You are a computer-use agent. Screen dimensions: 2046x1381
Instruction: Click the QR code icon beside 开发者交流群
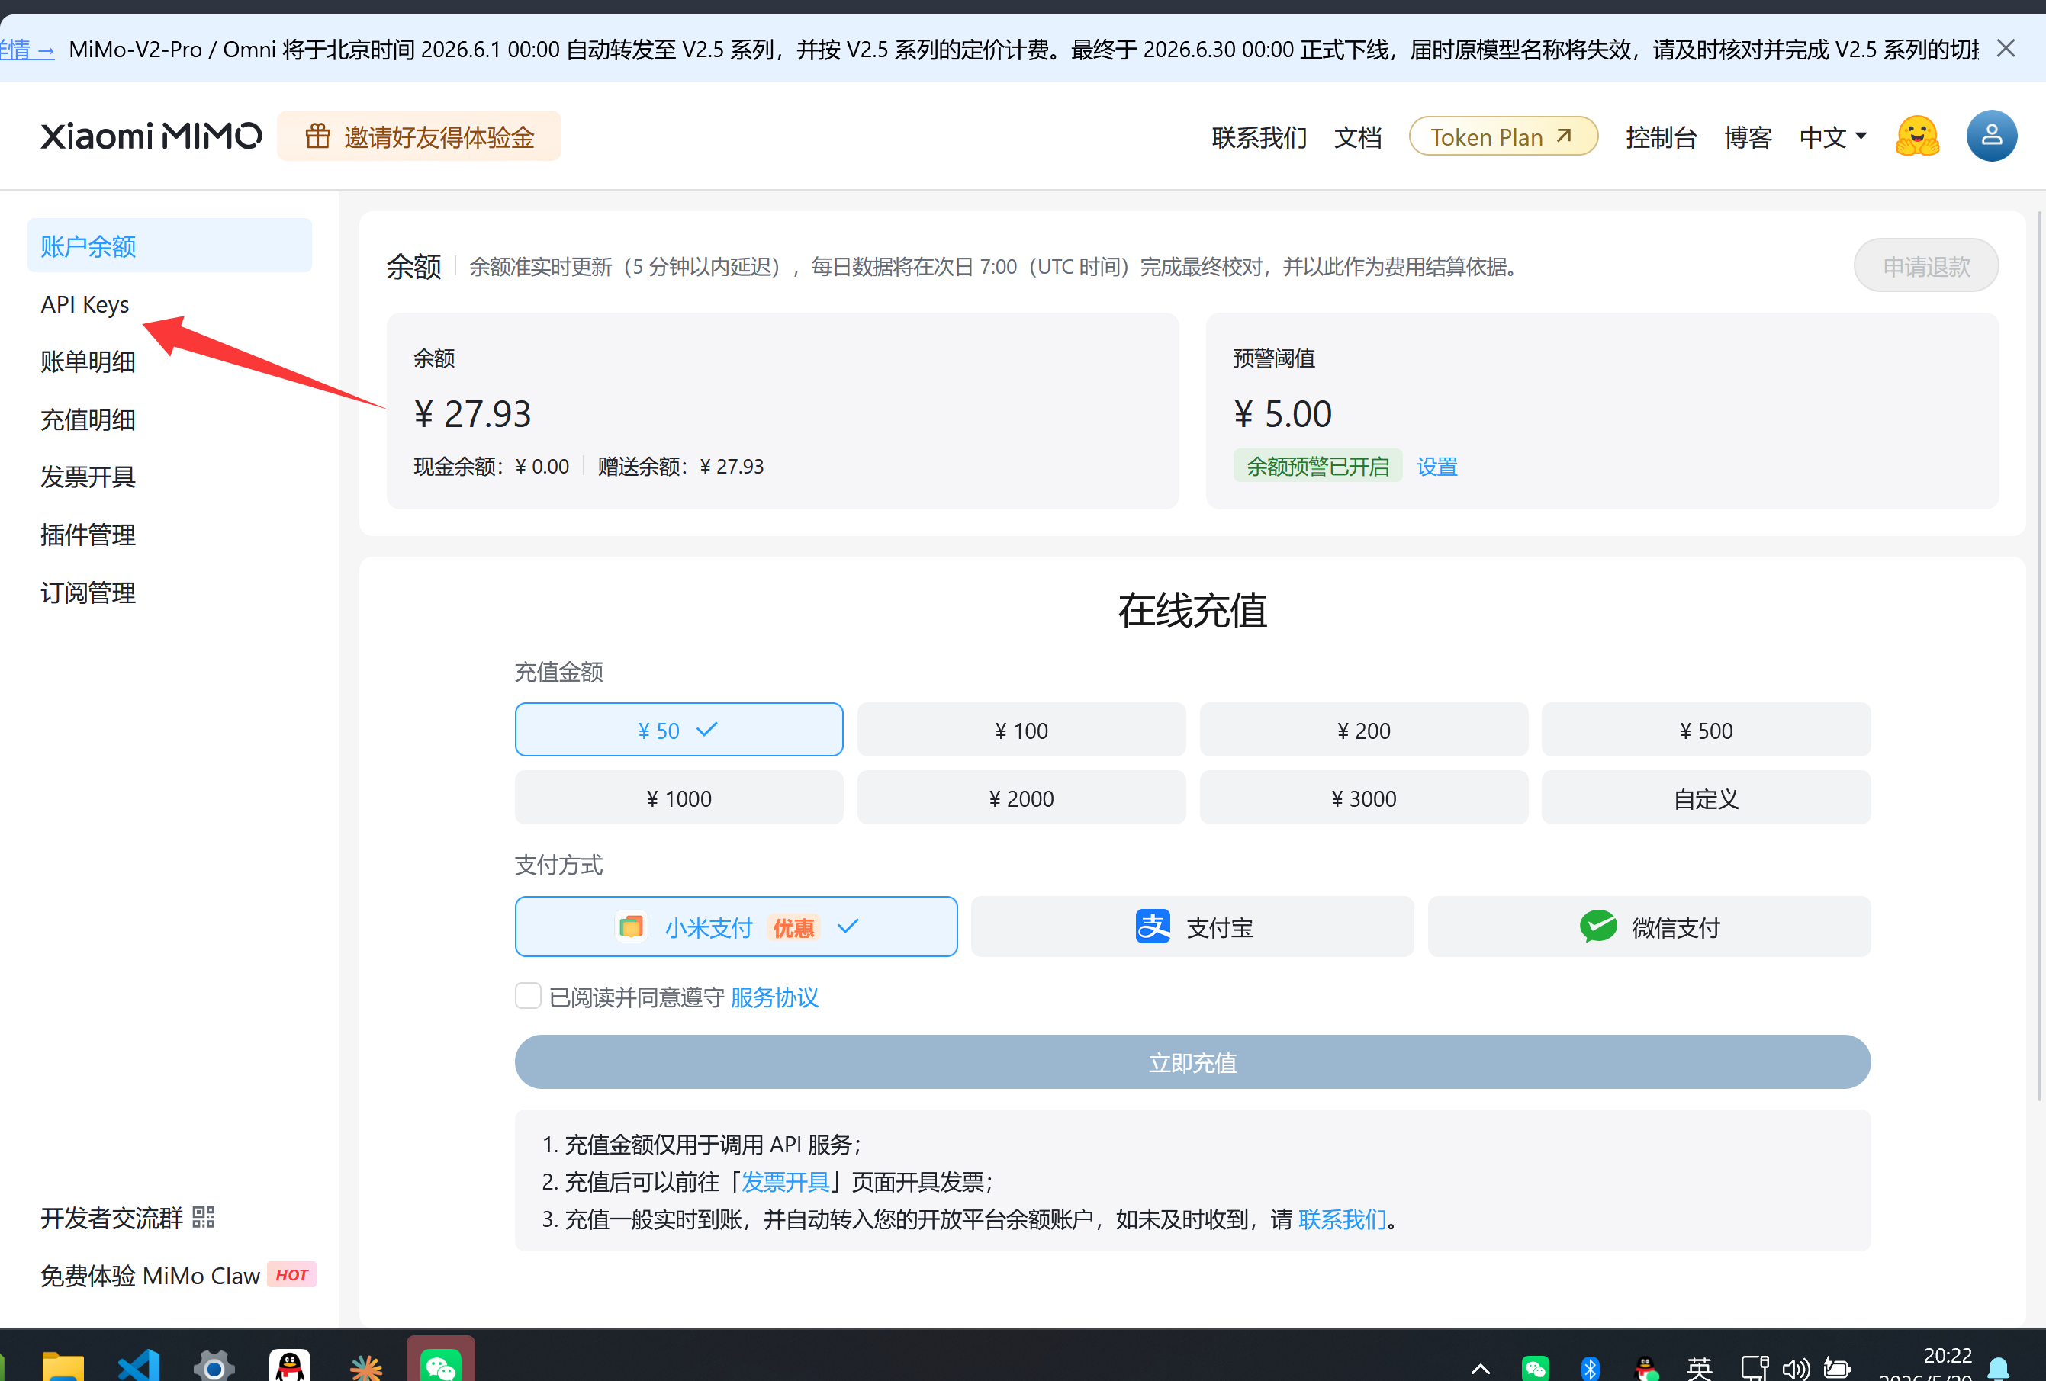point(204,1217)
